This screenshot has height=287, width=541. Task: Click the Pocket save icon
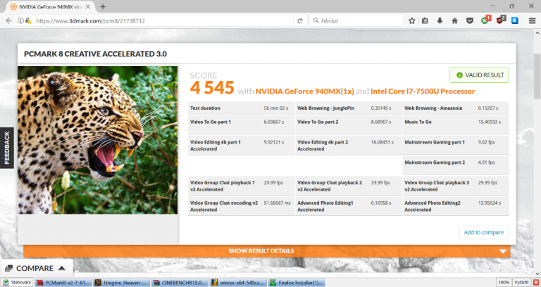point(470,21)
